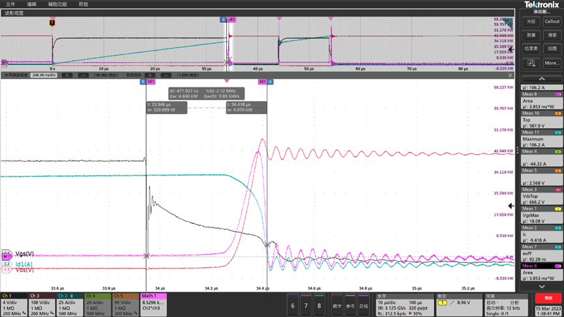
Task: Click the Callout button
Action: point(551,21)
